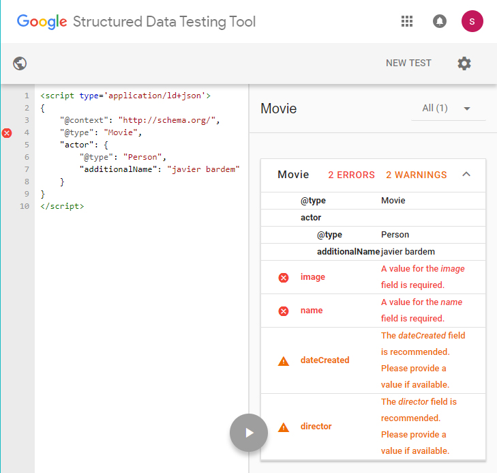Click the warning triangle beside dateCreated
Image resolution: width=497 pixels, height=473 pixels.
point(284,360)
